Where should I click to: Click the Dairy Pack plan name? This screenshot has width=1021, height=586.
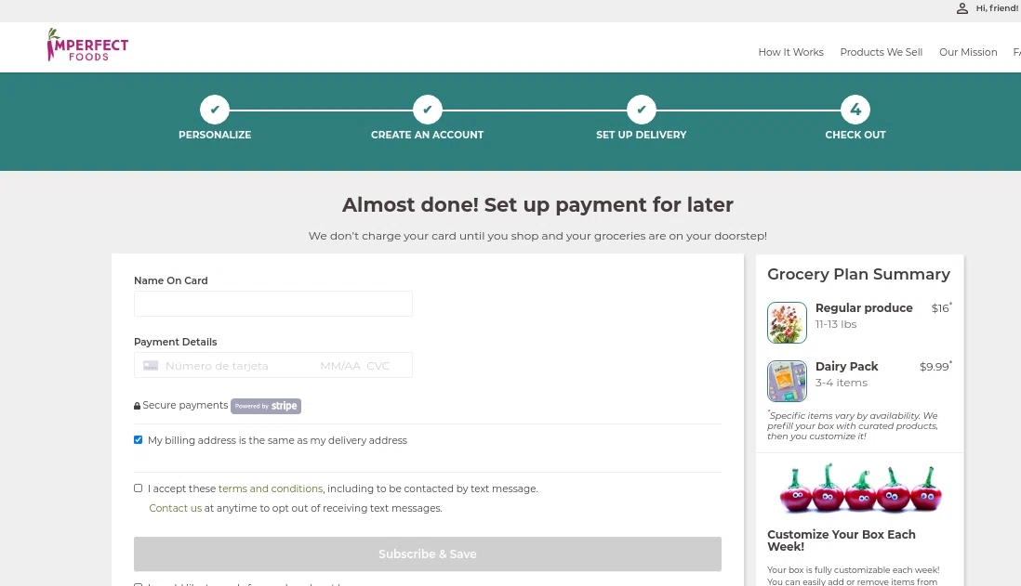(846, 366)
